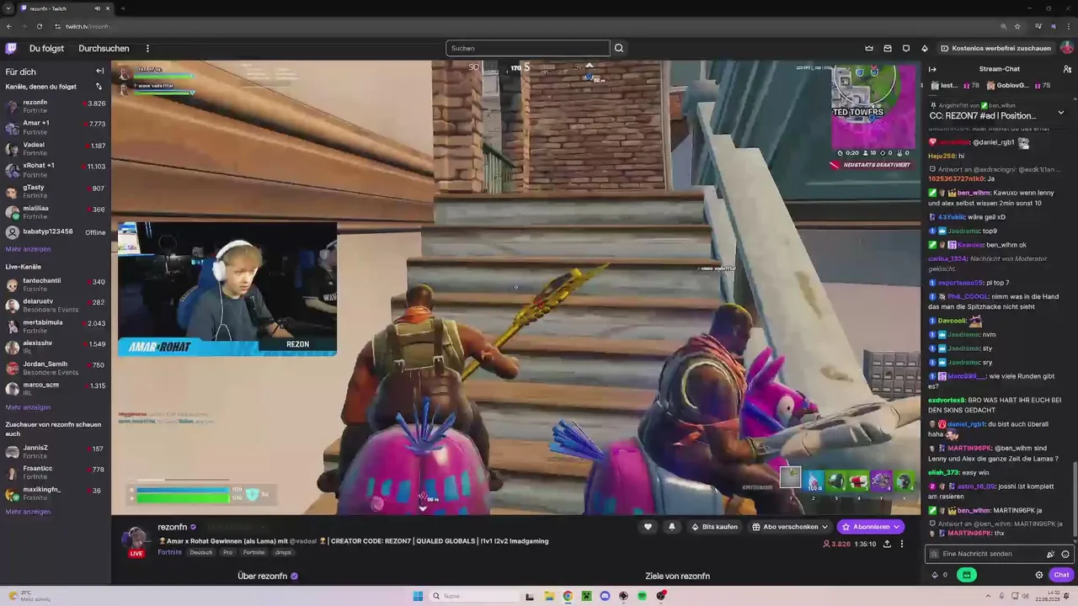Open the three-dot stream options menu
The image size is (1078, 606).
point(902,544)
